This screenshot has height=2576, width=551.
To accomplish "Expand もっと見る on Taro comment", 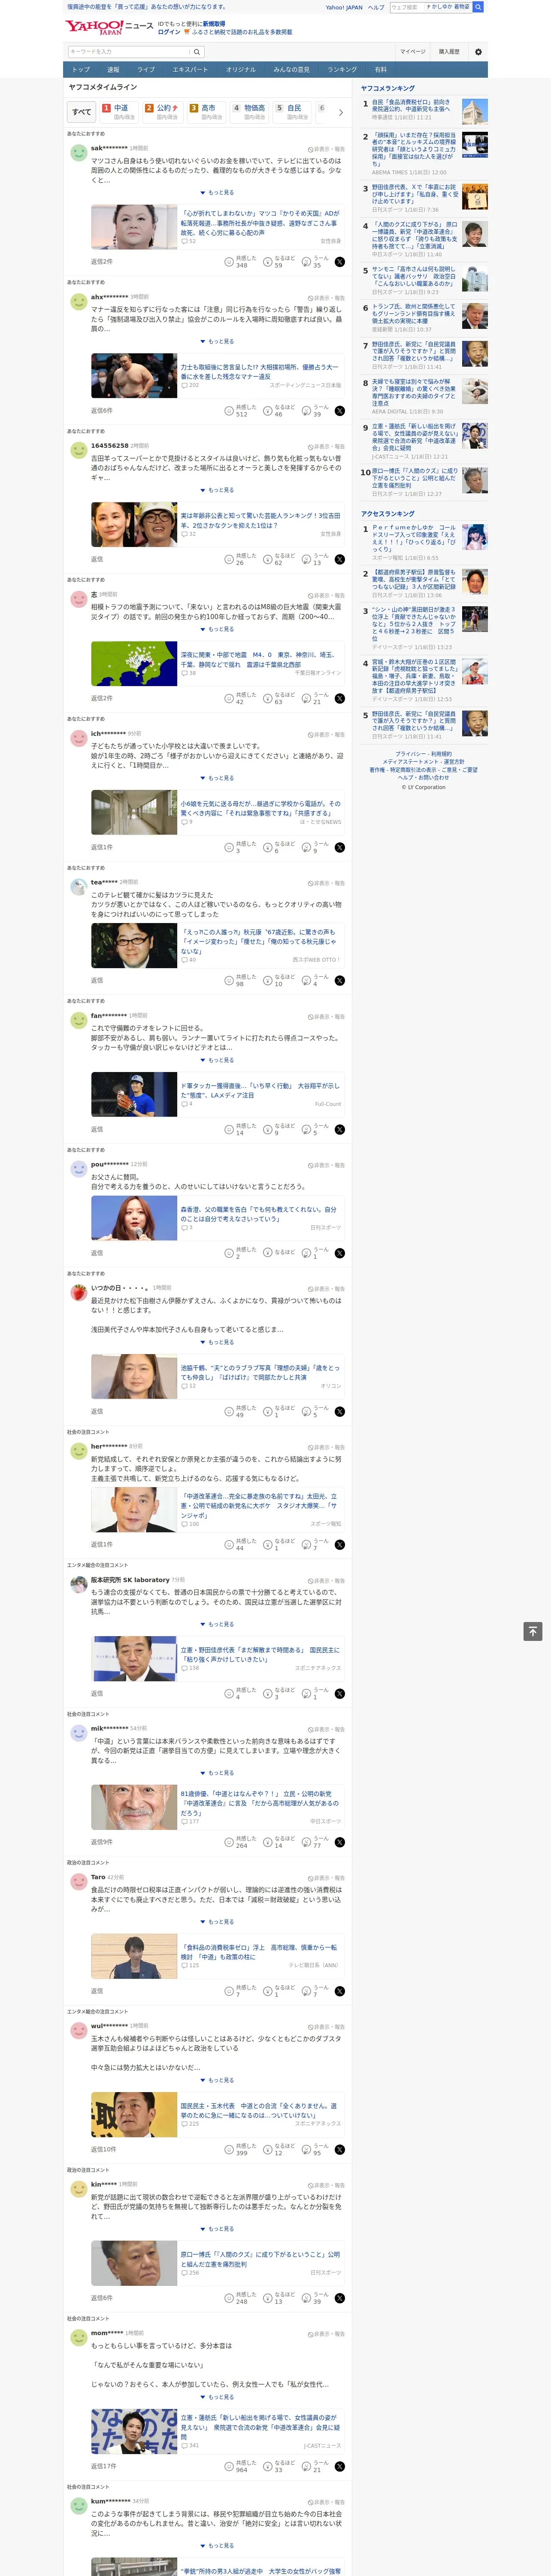I will tap(217, 1922).
